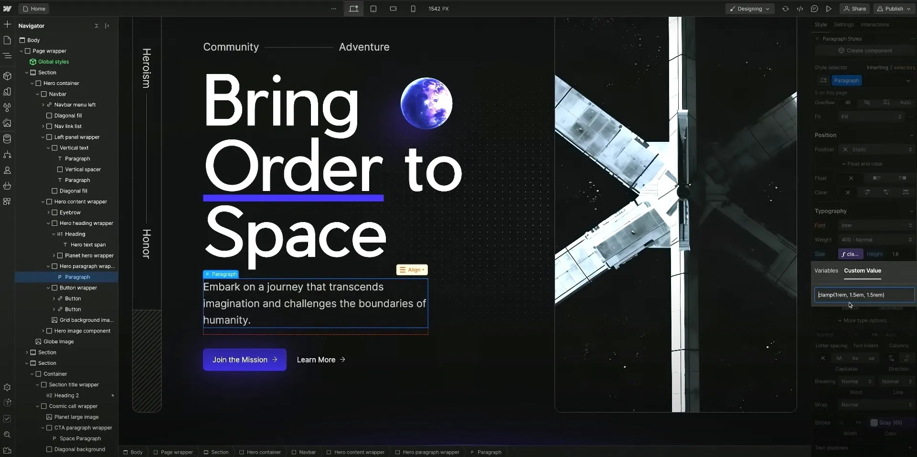Image resolution: width=917 pixels, height=457 pixels.
Task: Open the Home page tab
Action: click(x=34, y=9)
